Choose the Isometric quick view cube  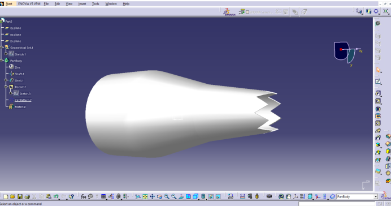coord(195,196)
